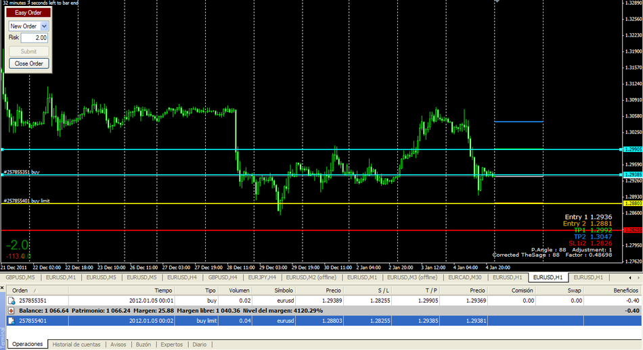Click the Easy Order panel title bar
Image resolution: width=643 pixels, height=350 pixels.
click(28, 12)
